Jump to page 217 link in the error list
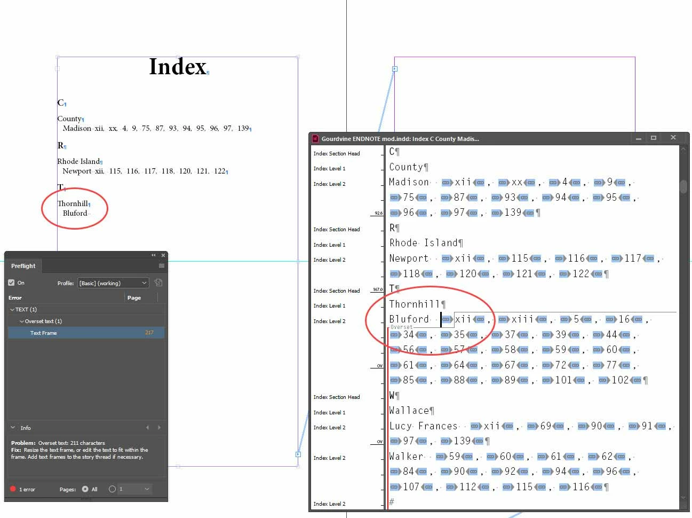This screenshot has width=692, height=518. pyautogui.click(x=149, y=333)
